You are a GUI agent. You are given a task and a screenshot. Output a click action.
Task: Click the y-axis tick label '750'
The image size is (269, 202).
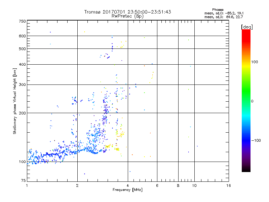22,21
